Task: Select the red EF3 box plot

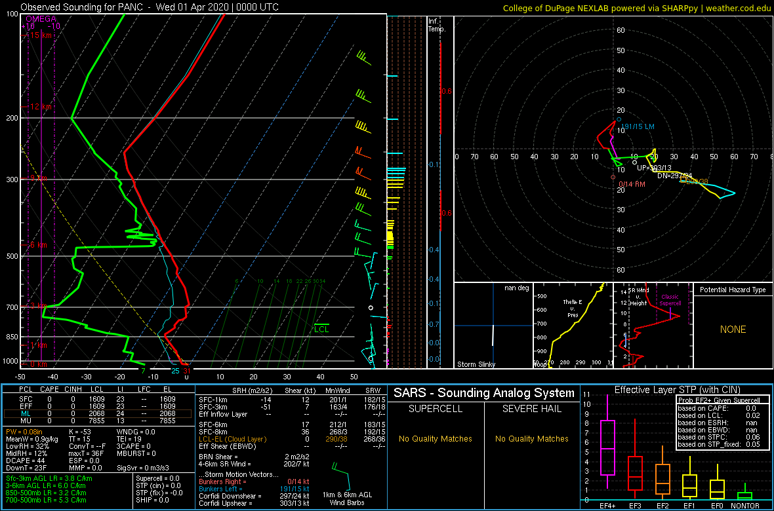Action: [636, 459]
